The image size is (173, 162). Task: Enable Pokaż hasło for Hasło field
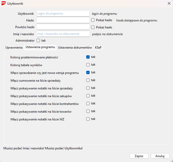(x=93, y=20)
